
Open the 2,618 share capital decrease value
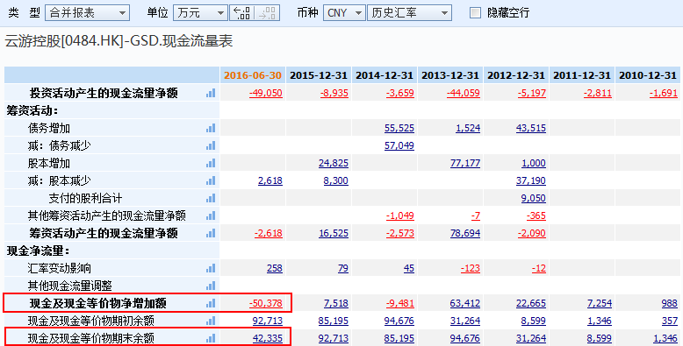[270, 180]
